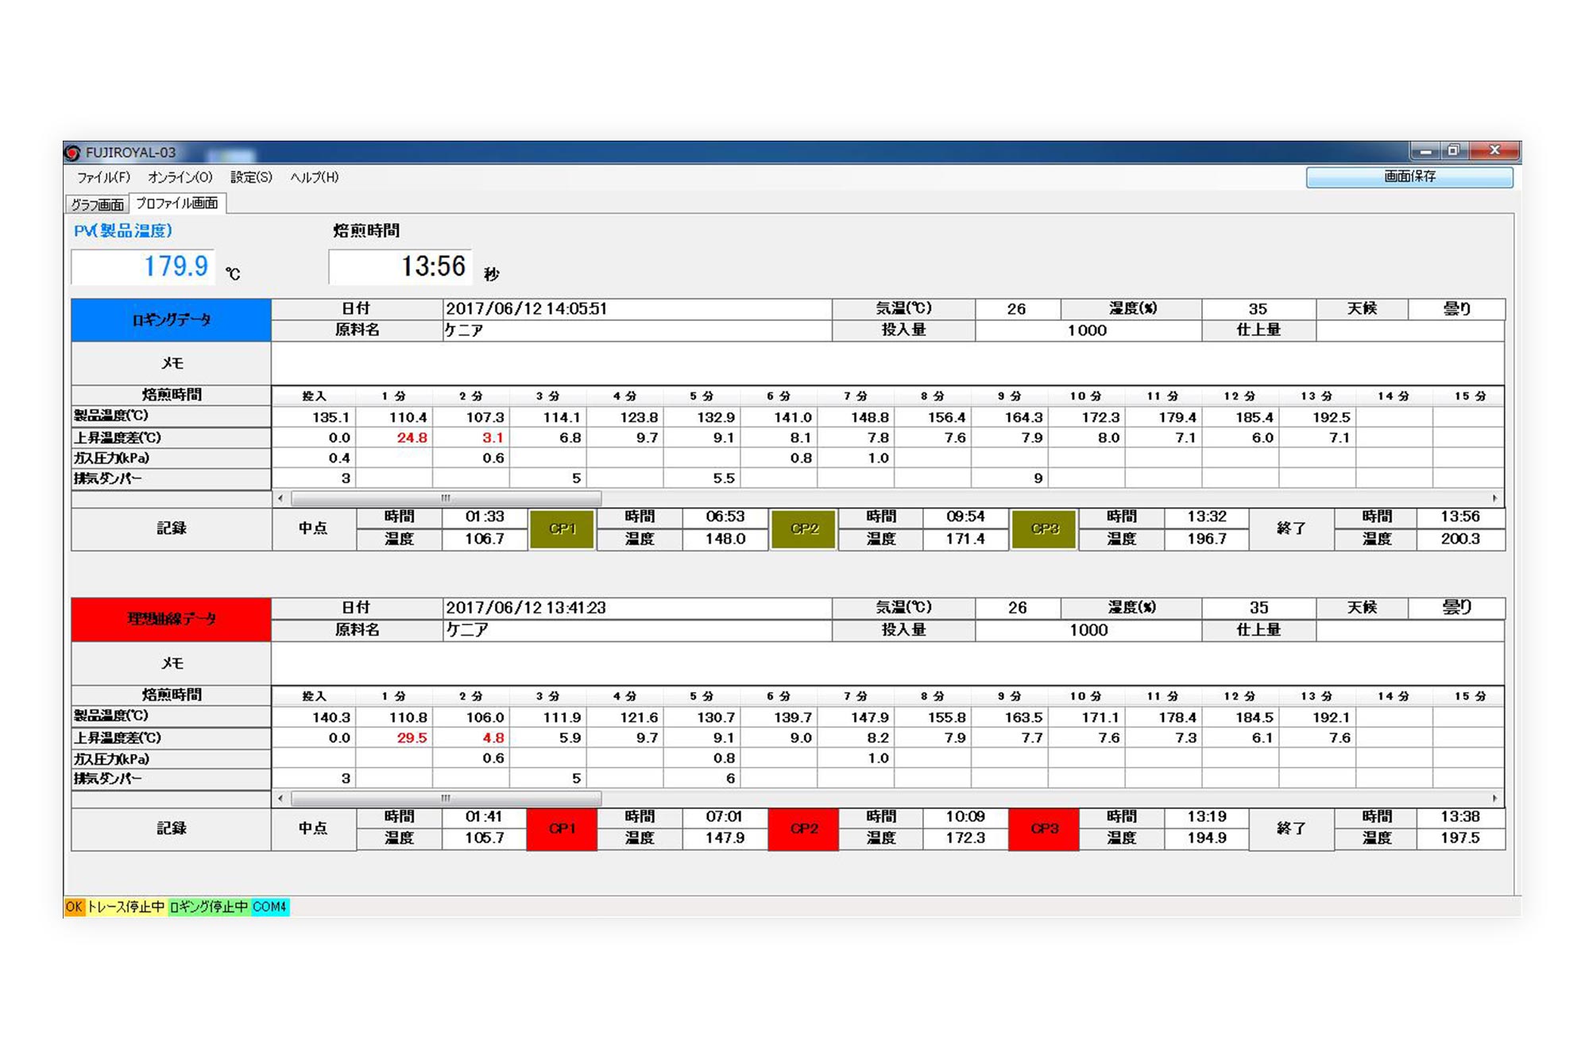Image resolution: width=1589 pixels, height=1060 pixels.
Task: Click the FUJIROYAL-03 title bar app icon
Action: [73, 153]
